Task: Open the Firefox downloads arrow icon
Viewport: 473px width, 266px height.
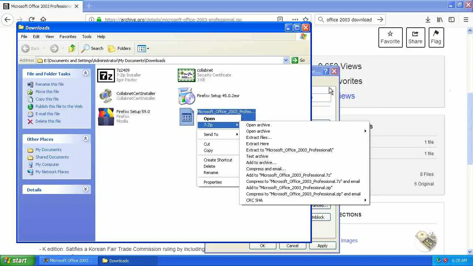Action: 428,20
